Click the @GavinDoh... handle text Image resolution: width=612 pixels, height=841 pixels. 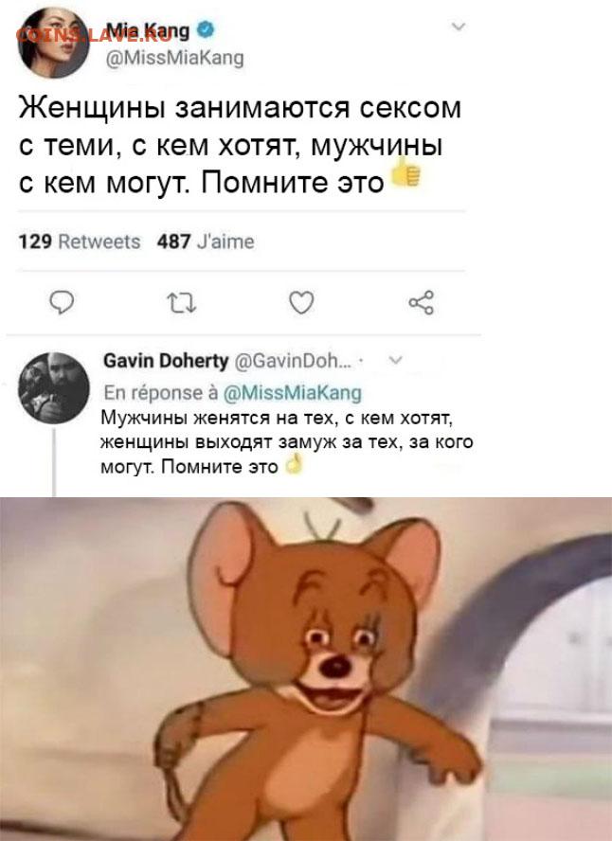pyautogui.click(x=294, y=362)
